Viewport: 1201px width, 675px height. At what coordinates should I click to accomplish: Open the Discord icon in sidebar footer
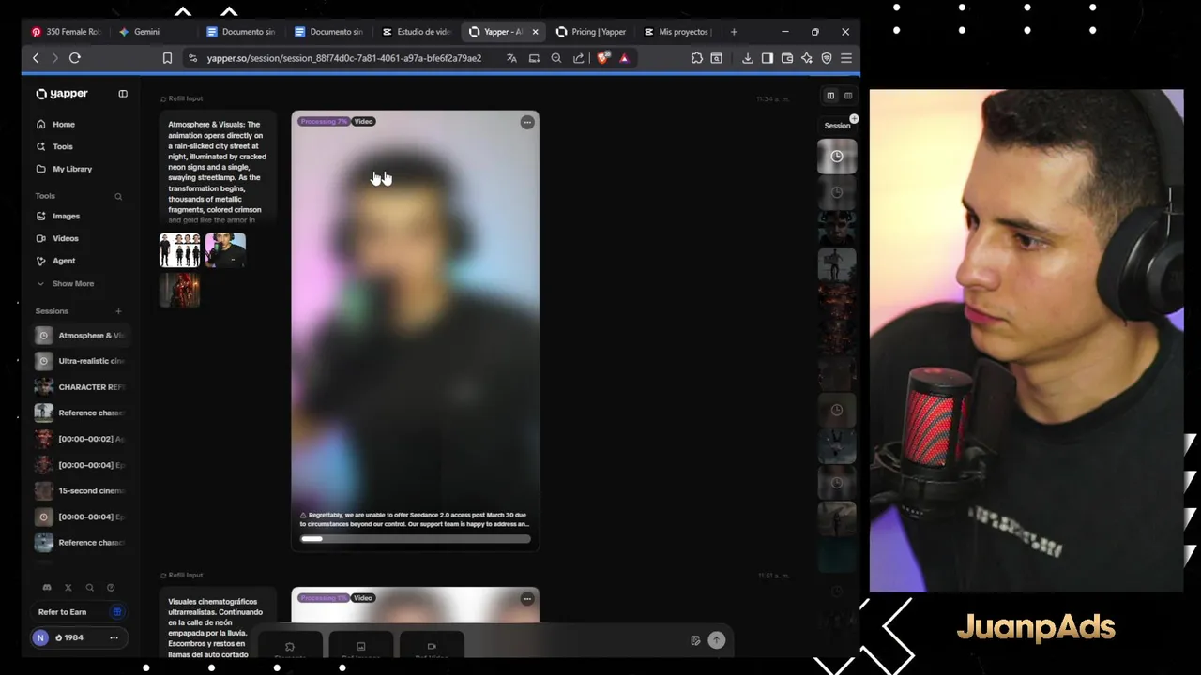(47, 588)
